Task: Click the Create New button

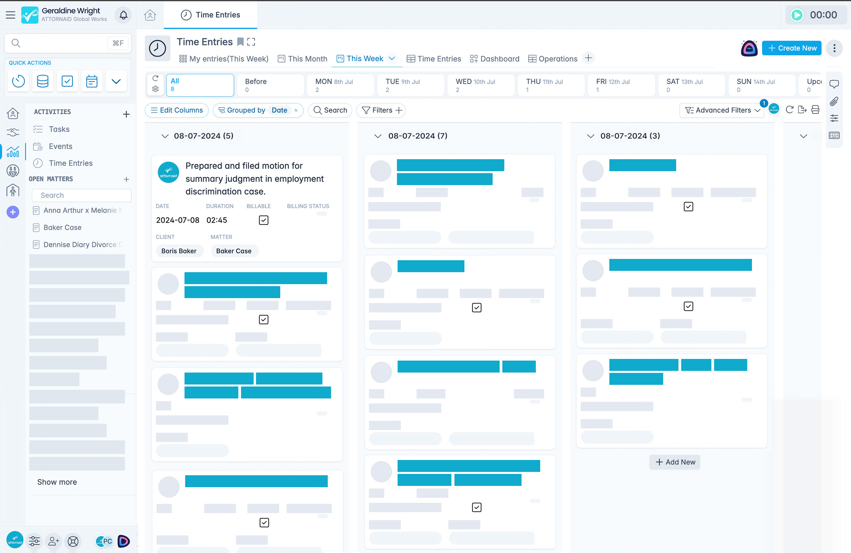Action: (791, 48)
